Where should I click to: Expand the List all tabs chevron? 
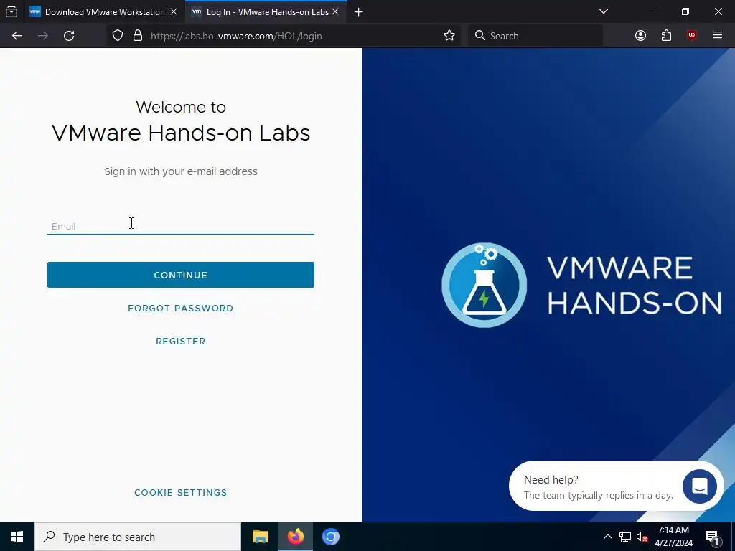[604, 11]
